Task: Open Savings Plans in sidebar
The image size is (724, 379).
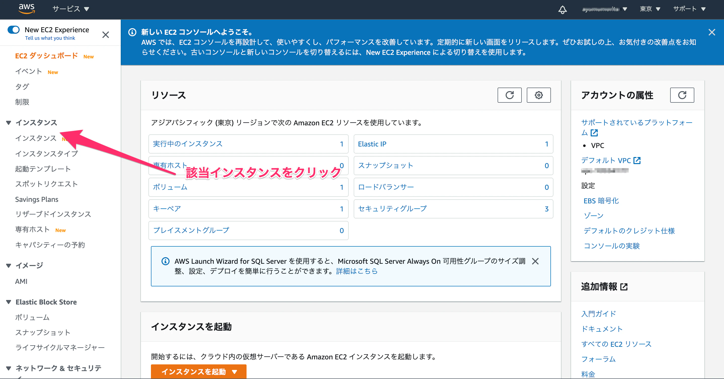Action: (x=36, y=199)
